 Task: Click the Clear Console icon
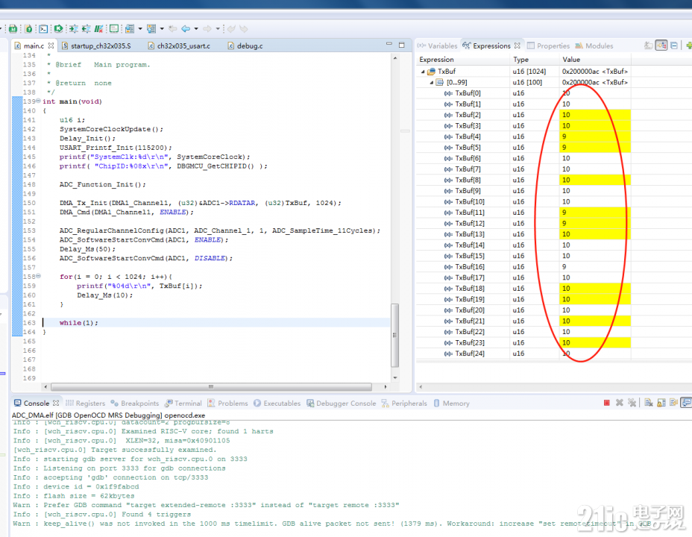click(648, 403)
